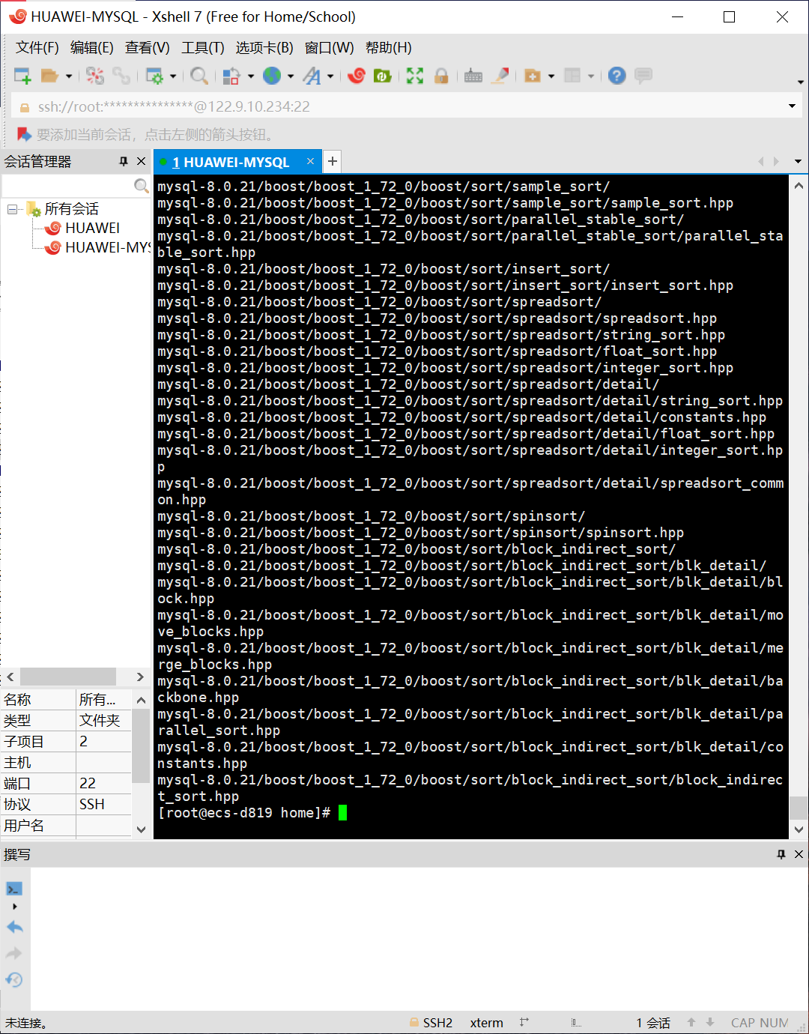This screenshot has width=809, height=1034.
Task: Collapse the 所有会话 tree node
Action: [x=13, y=209]
